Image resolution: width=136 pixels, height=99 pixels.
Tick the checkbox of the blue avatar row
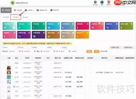tap(3, 77)
